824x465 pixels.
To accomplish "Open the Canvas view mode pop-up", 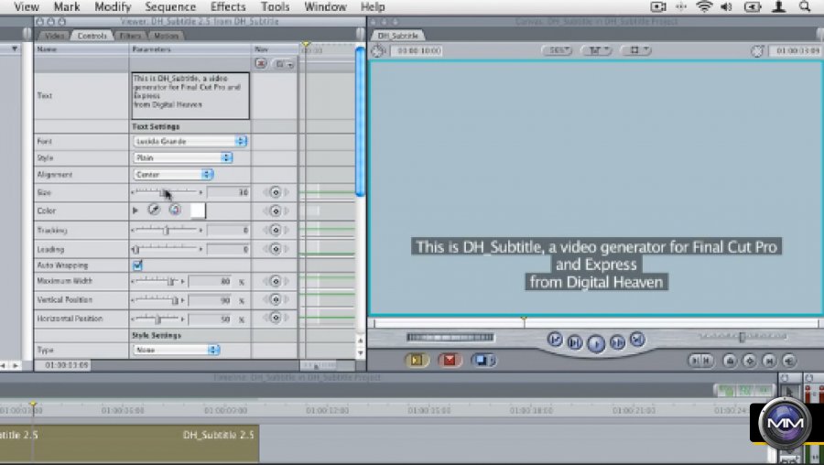I will pyautogui.click(x=636, y=50).
